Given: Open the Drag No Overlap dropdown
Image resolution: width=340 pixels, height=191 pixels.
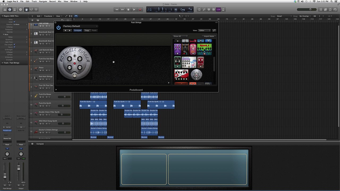Looking at the screenshot, I should coord(305,16).
